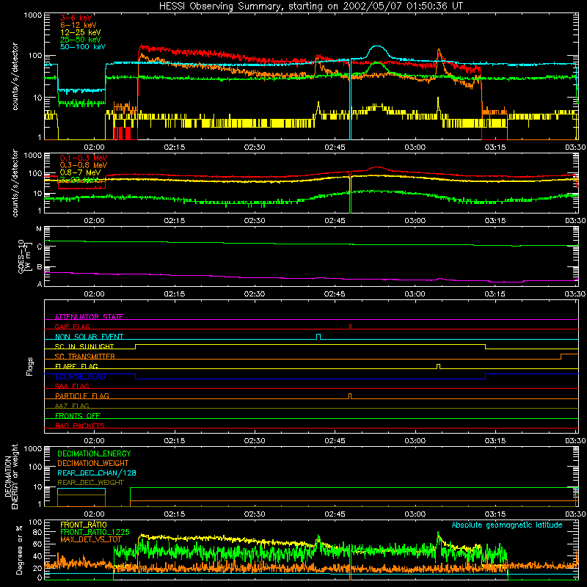
Task: Select the vertical Flags axis title
Action: click(29, 366)
